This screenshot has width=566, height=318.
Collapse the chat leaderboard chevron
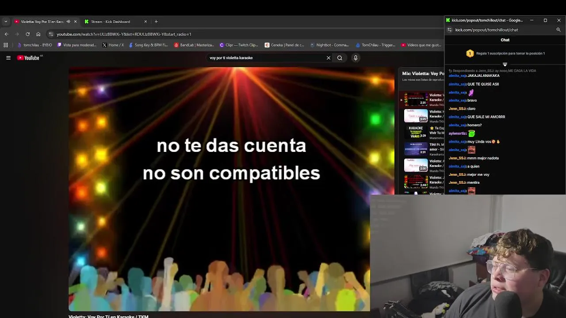tap(505, 64)
